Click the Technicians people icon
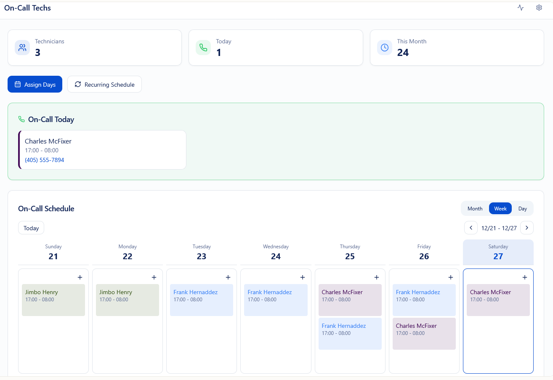Viewport: 553px width, 380px height. (x=22, y=47)
